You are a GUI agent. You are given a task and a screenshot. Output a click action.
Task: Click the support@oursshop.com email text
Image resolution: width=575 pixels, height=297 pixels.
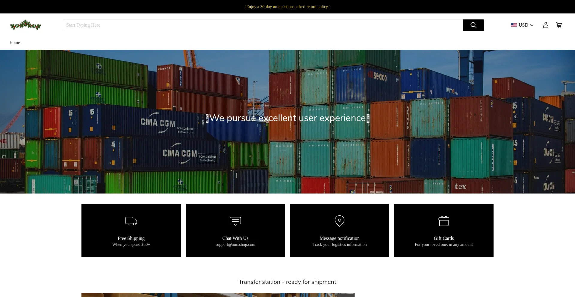tap(235, 244)
